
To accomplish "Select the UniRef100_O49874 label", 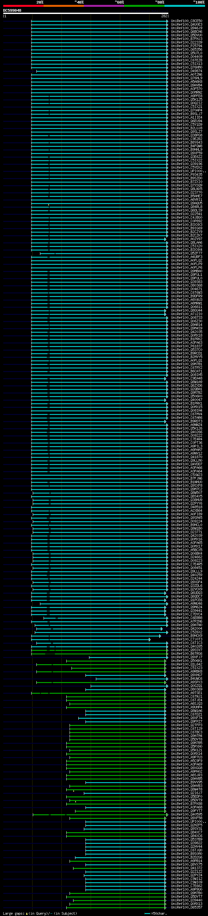I will tap(187, 71).
